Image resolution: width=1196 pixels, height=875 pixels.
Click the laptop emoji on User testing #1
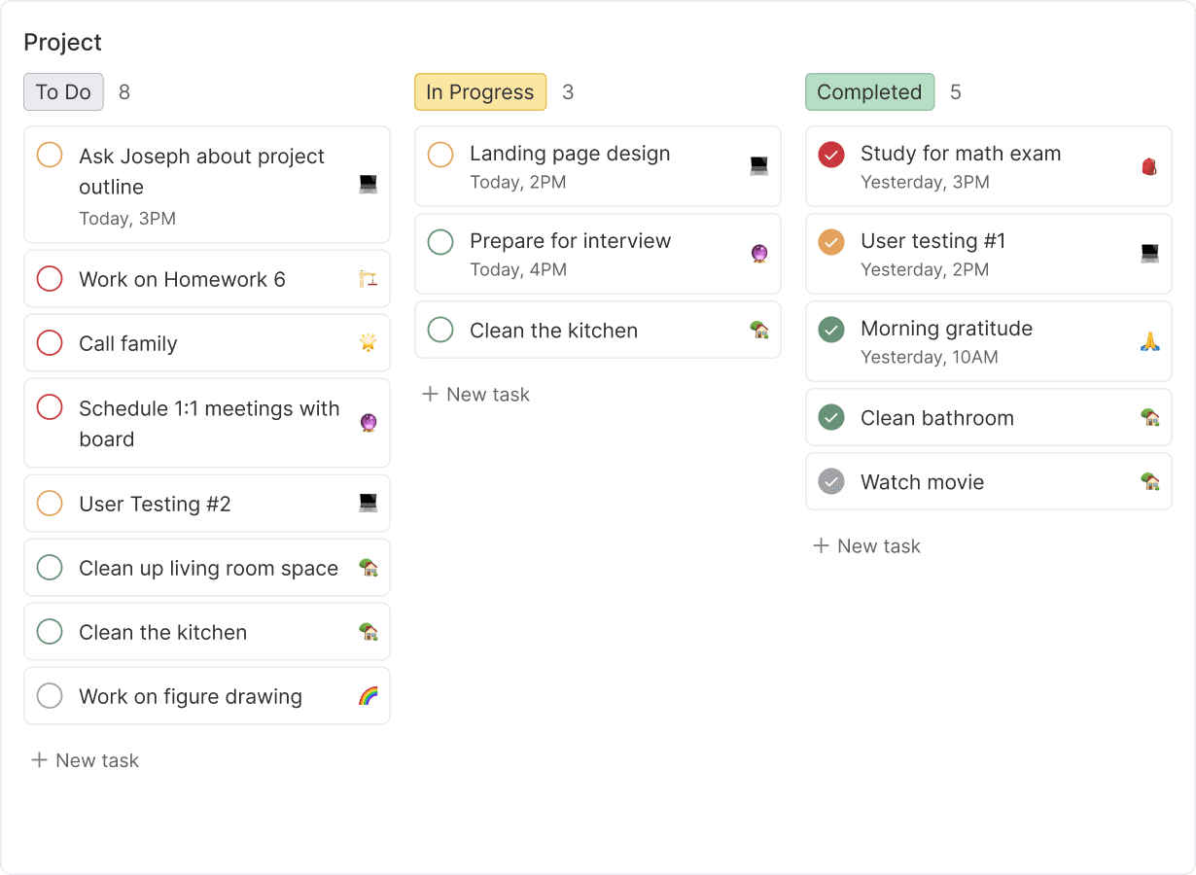1149,254
